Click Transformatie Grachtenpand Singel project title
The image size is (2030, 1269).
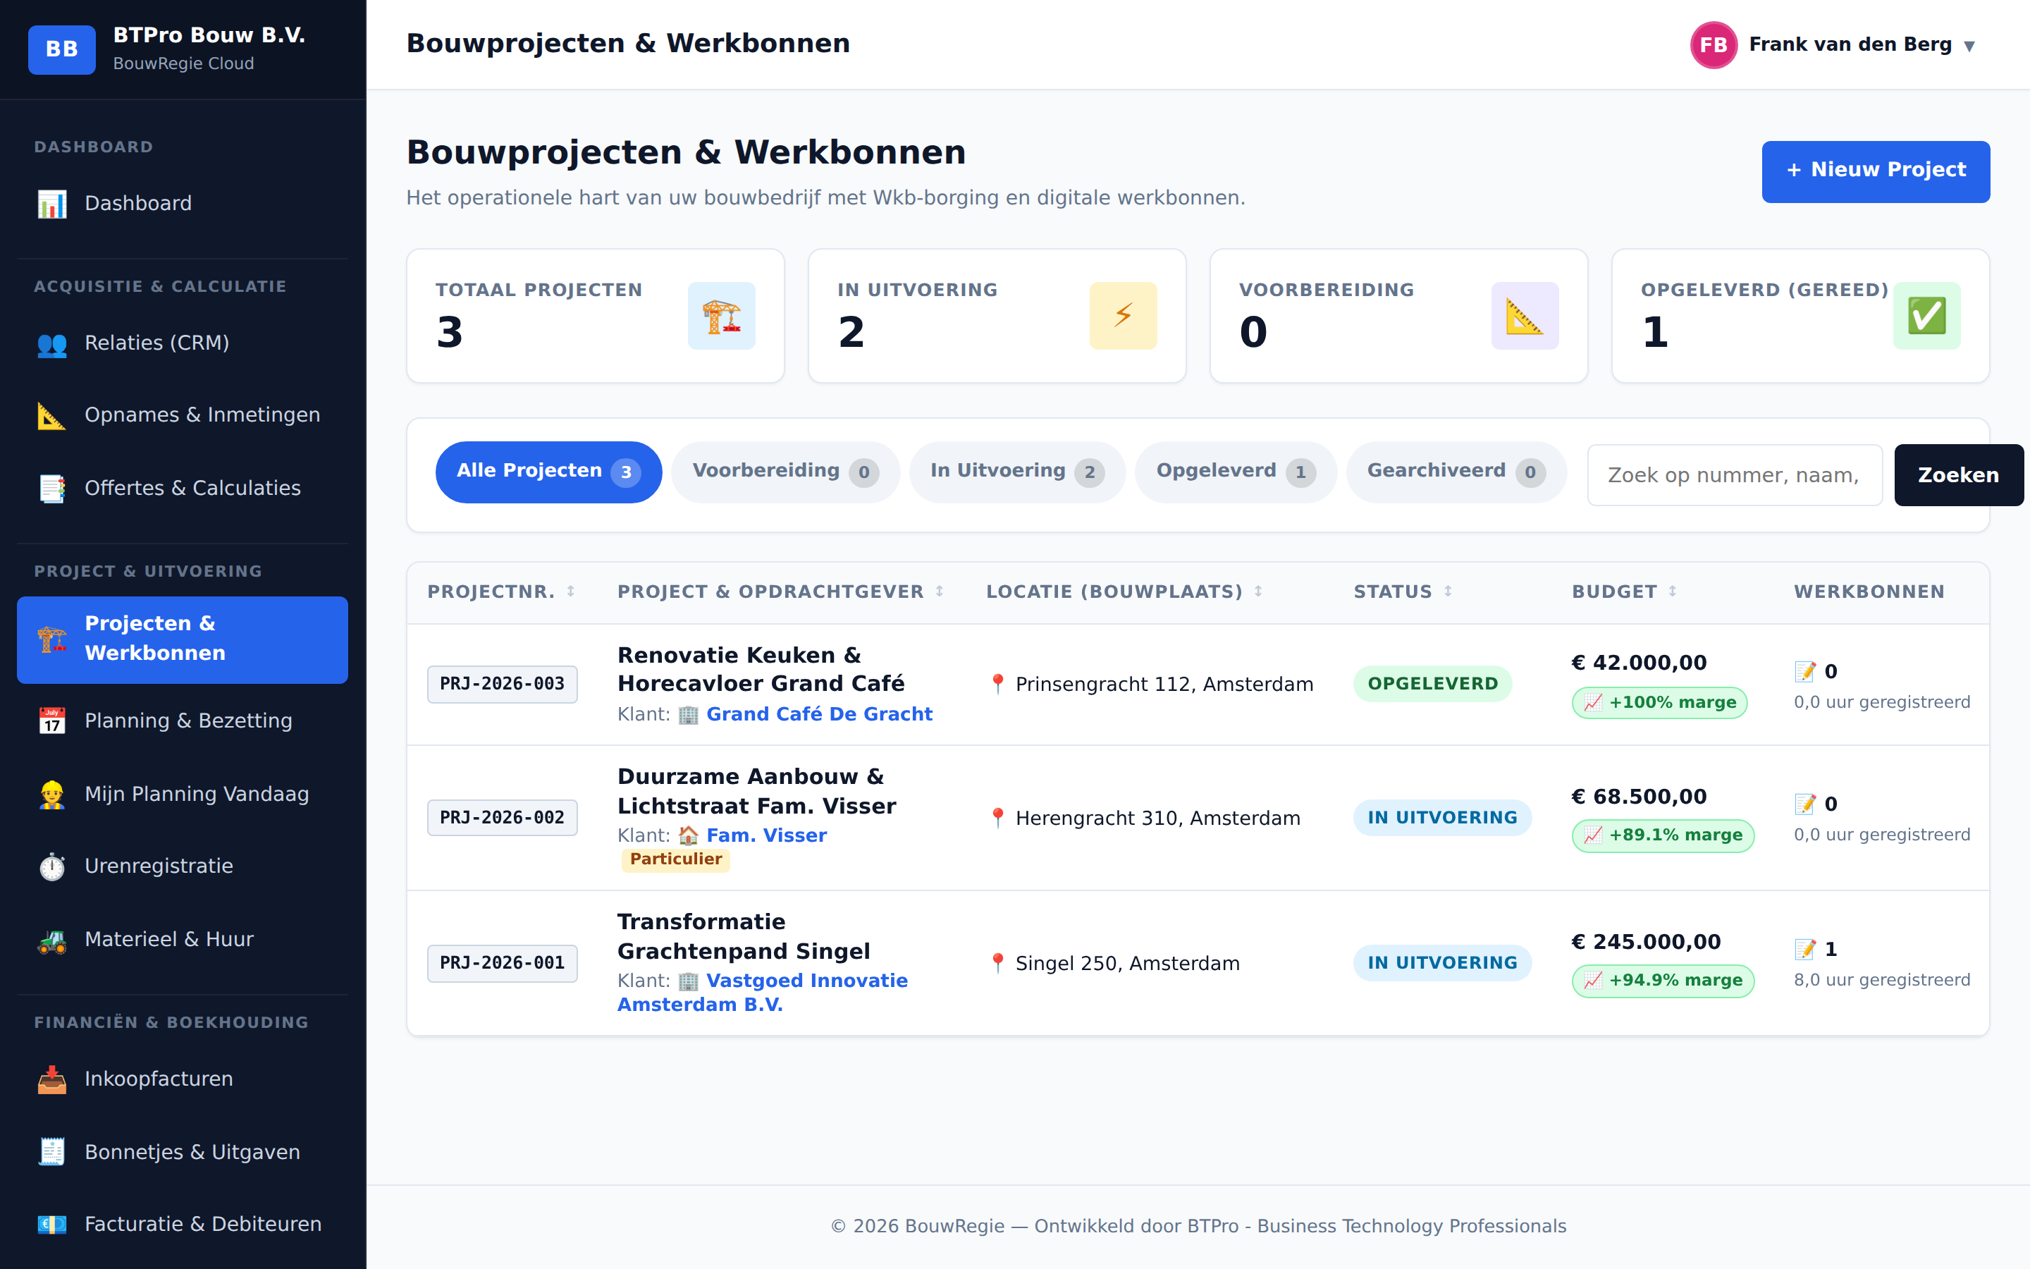743,937
